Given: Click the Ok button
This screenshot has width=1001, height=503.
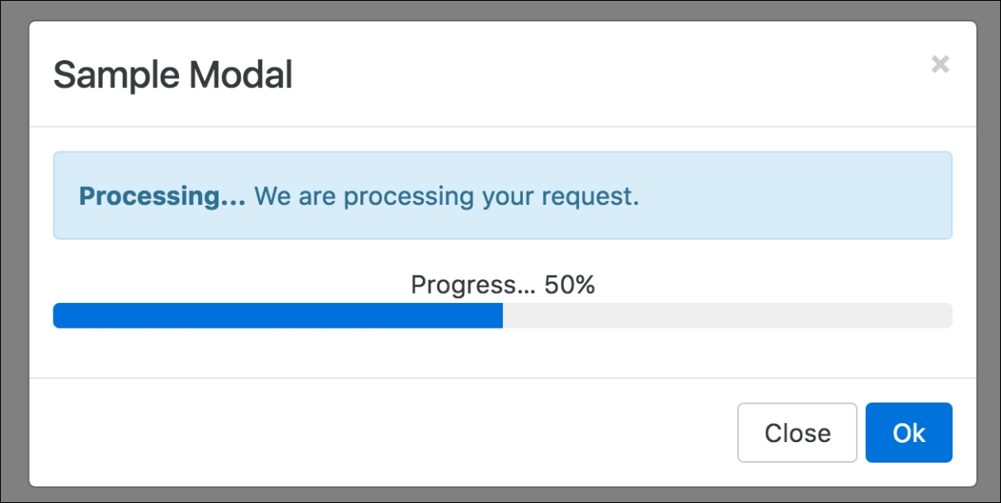Looking at the screenshot, I should (909, 433).
